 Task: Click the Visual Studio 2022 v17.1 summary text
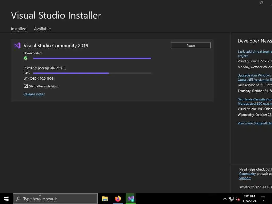pyautogui.click(x=255, y=61)
